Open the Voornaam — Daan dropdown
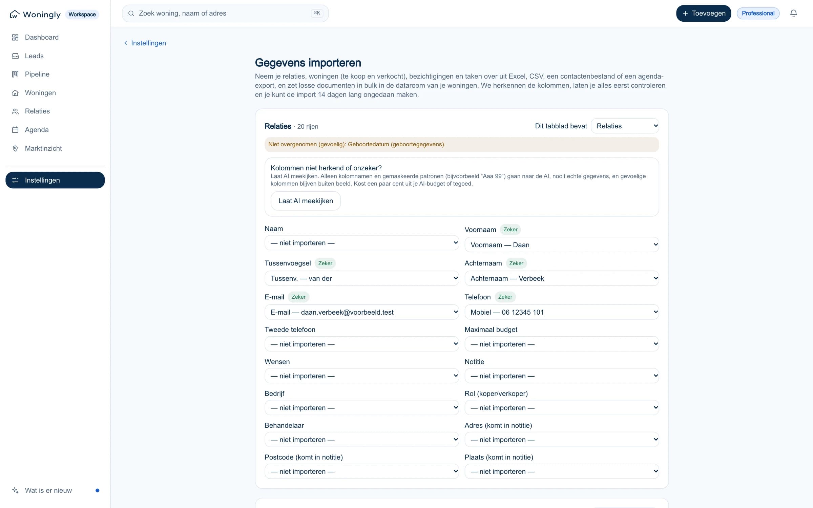This screenshot has width=813, height=508. click(561, 245)
